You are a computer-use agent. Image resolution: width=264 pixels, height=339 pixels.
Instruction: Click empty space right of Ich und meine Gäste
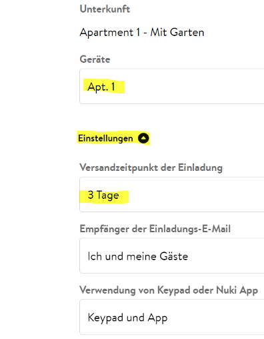pos(225,256)
